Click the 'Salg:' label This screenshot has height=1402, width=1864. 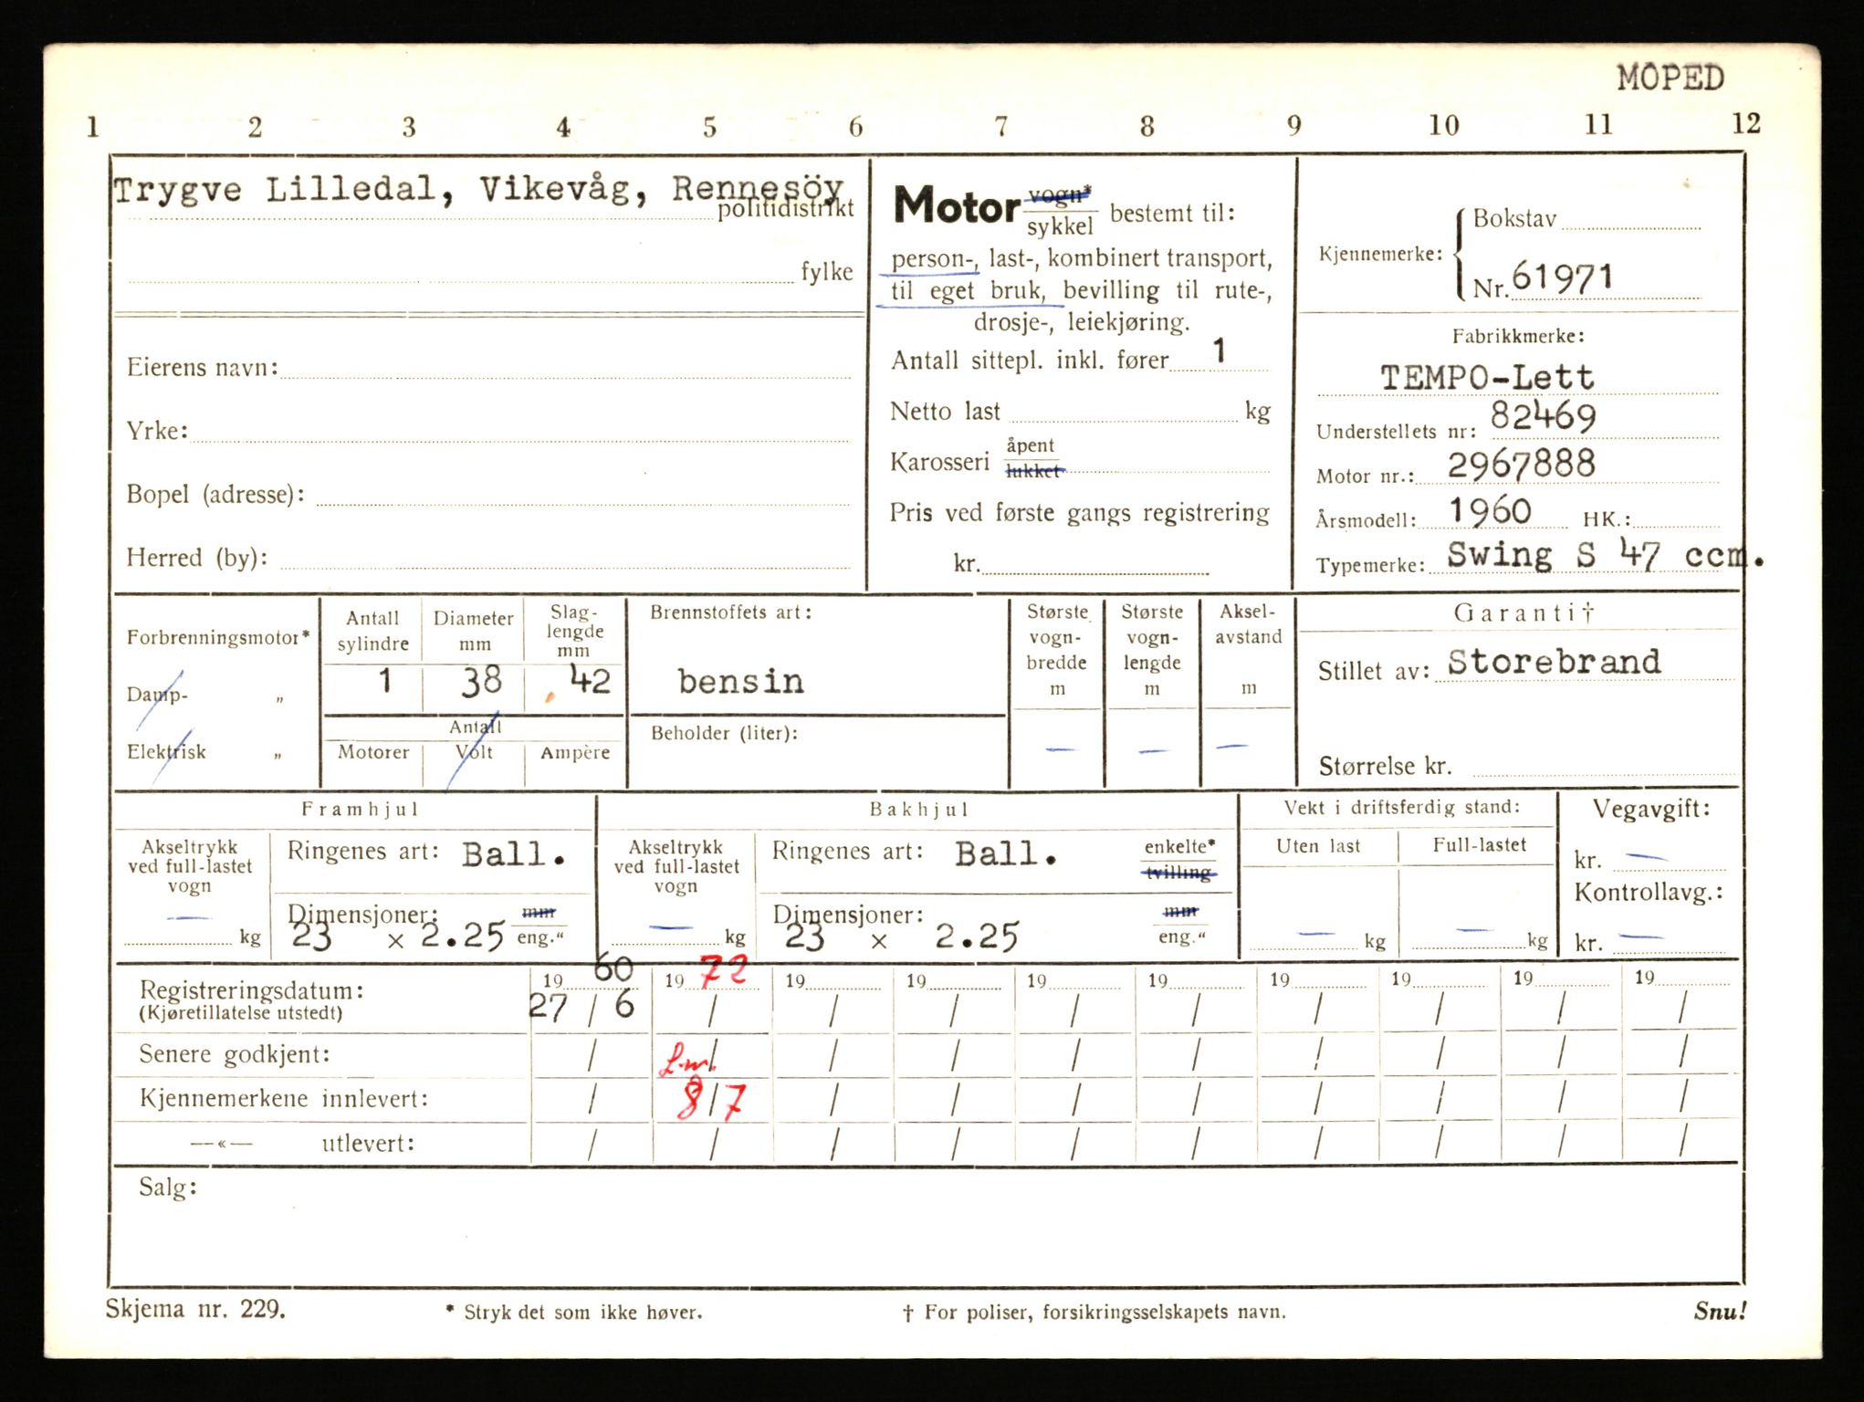[168, 1188]
